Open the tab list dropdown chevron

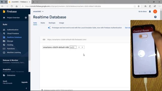pyautogui.click(x=37, y=2)
